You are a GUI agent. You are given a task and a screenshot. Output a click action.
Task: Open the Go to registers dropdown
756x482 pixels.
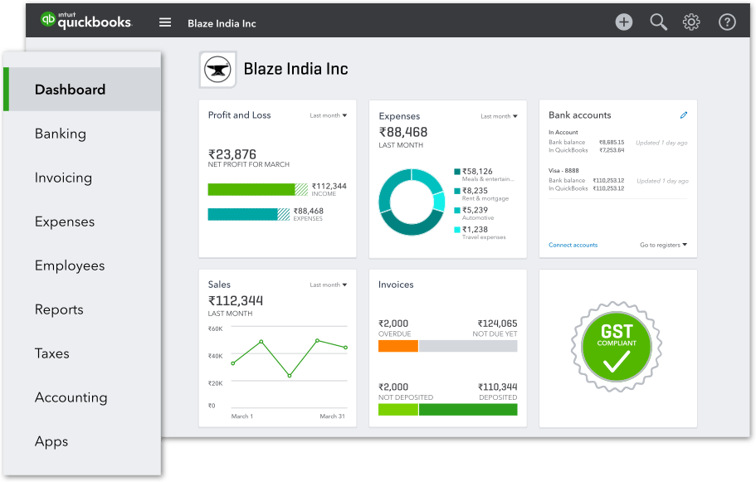[x=663, y=245]
